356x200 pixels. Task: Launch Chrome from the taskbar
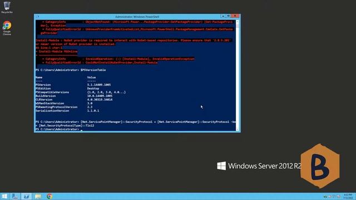pyautogui.click(x=50, y=196)
